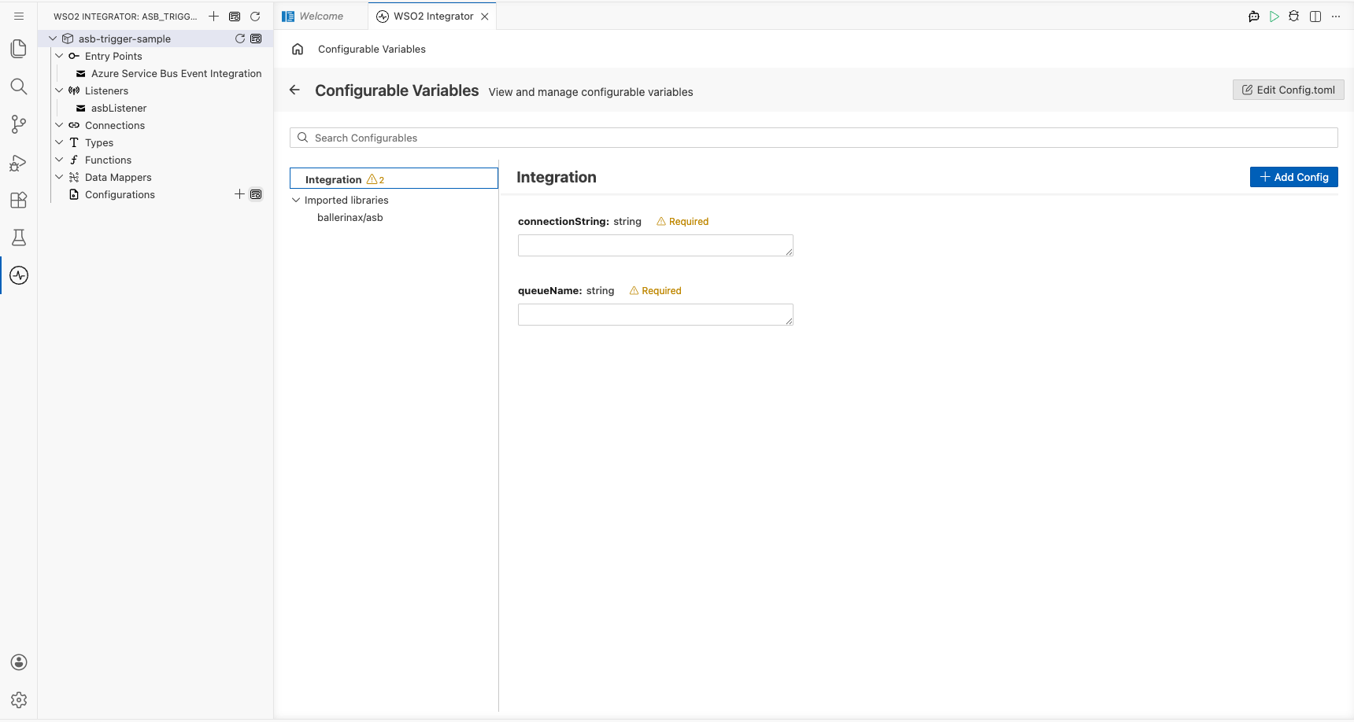Click the Add Config button
The width and height of the screenshot is (1354, 722).
pos(1294,177)
